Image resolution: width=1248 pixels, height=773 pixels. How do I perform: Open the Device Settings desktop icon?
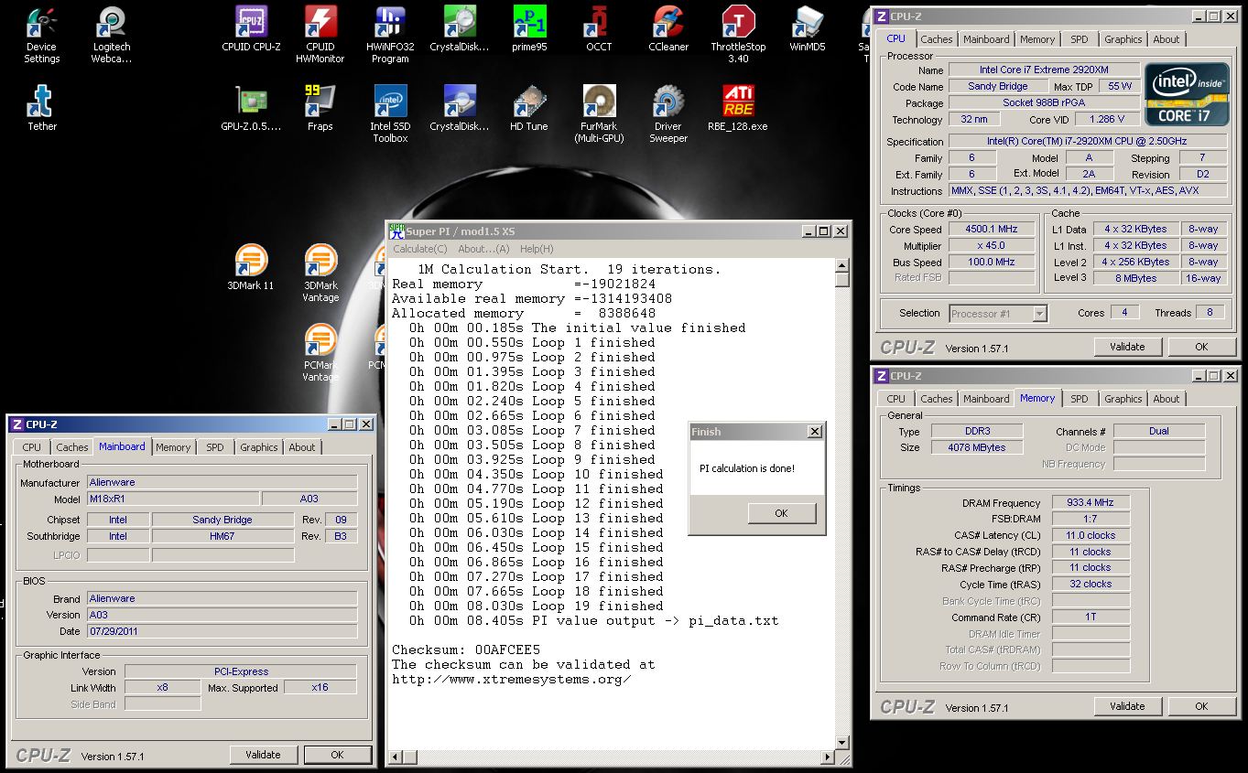point(42,36)
